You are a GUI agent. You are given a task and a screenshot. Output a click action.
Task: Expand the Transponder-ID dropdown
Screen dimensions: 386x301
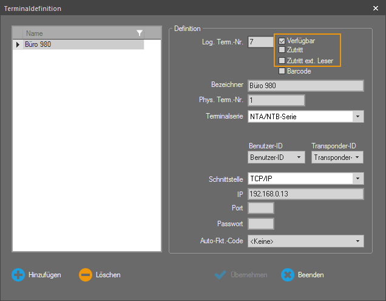click(x=357, y=157)
